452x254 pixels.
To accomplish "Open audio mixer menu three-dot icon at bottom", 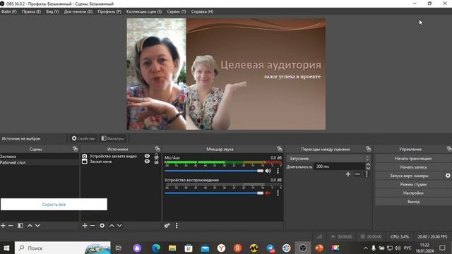I will (x=177, y=226).
